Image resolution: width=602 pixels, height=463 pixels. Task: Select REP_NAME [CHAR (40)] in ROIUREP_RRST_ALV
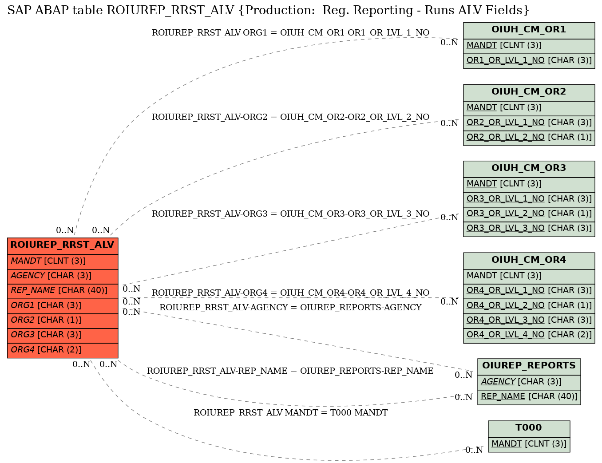(x=63, y=291)
